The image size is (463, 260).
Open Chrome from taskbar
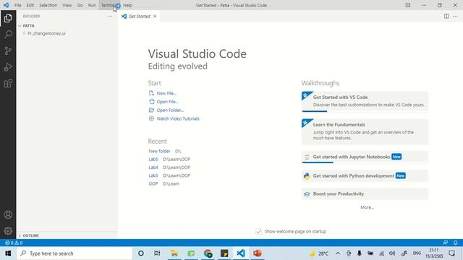click(208, 253)
